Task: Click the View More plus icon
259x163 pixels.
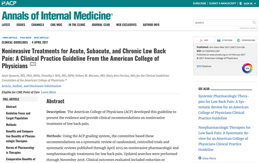Action: click(200, 158)
